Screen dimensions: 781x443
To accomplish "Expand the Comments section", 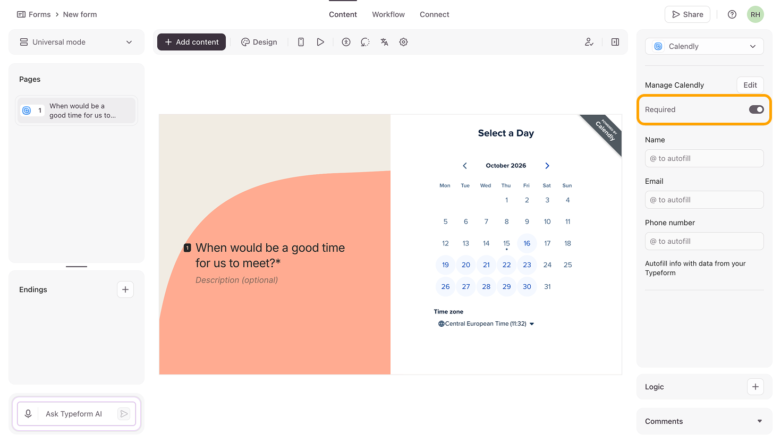I will pyautogui.click(x=704, y=421).
